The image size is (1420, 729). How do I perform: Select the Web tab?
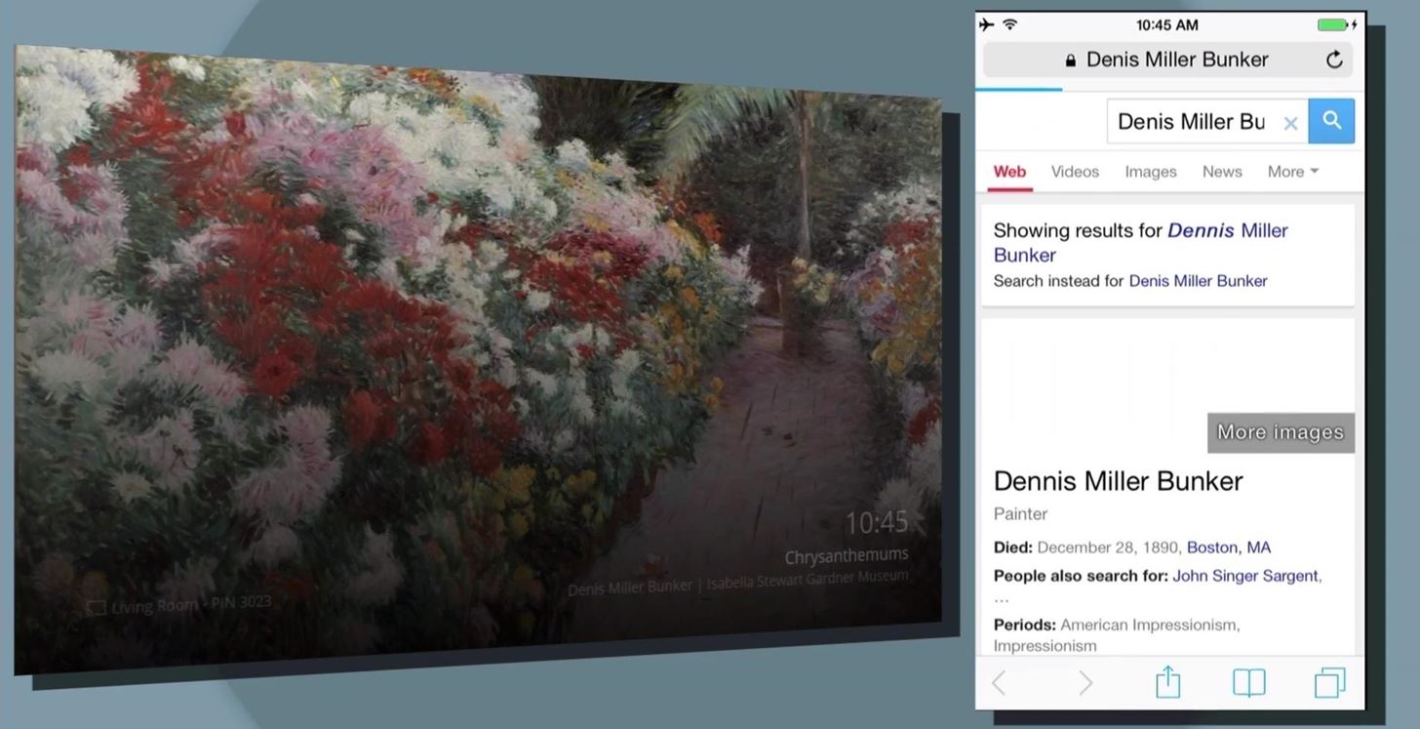click(1009, 172)
